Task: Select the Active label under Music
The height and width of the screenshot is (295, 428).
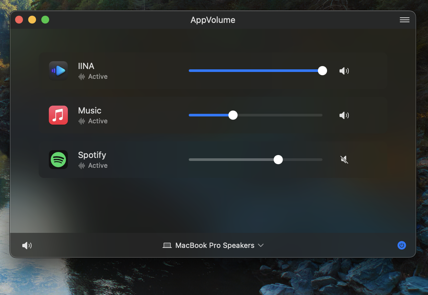Action: pyautogui.click(x=97, y=121)
